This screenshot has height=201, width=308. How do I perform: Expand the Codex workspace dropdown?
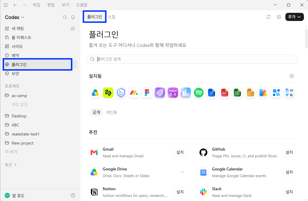coord(15,17)
